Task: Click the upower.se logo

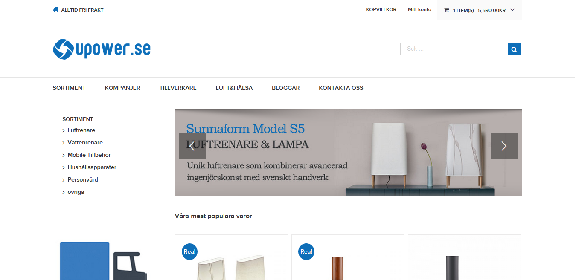Action: click(102, 49)
